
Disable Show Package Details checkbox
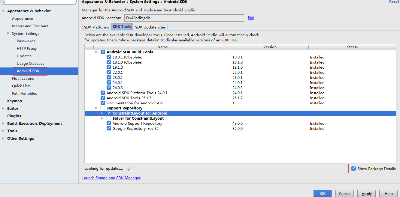tap(353, 169)
